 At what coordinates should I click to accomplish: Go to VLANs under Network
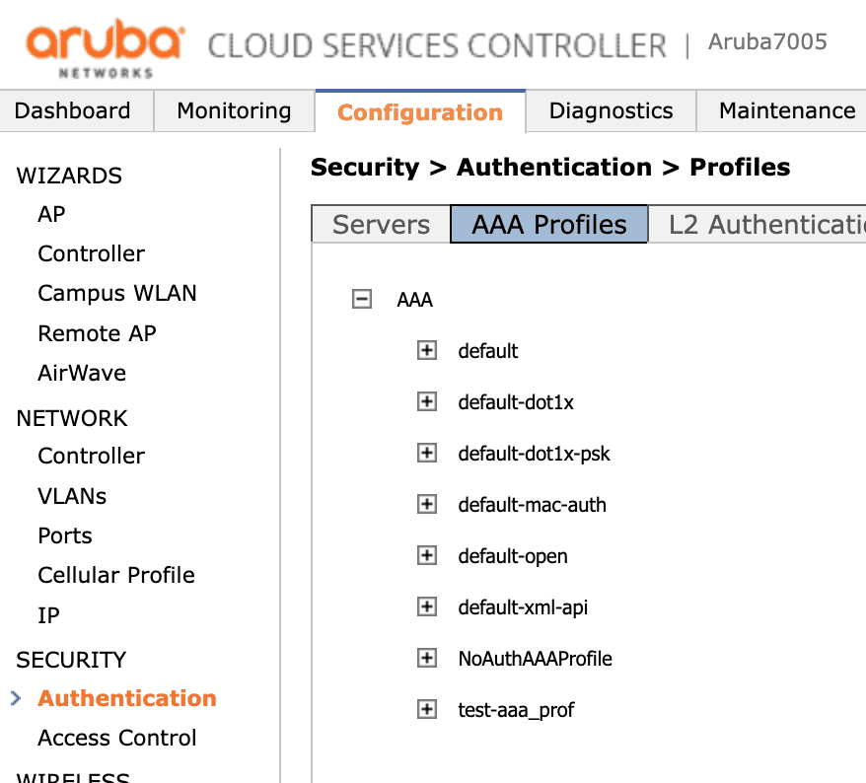(x=72, y=496)
